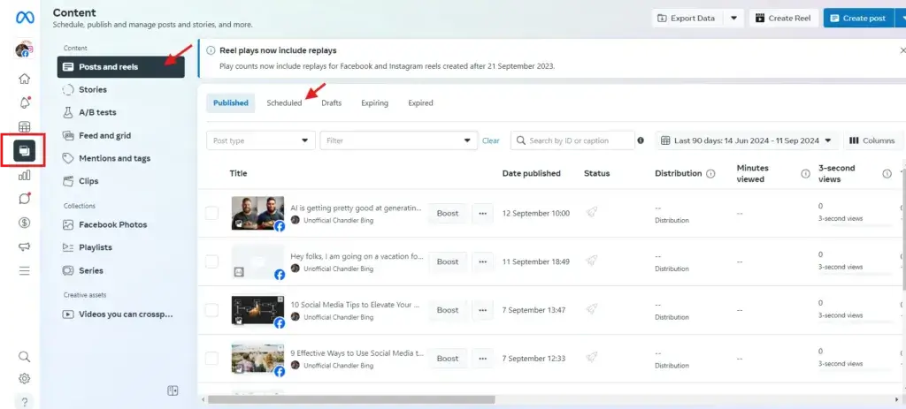Switch to the Published tab
The width and height of the screenshot is (906, 409).
tap(231, 103)
